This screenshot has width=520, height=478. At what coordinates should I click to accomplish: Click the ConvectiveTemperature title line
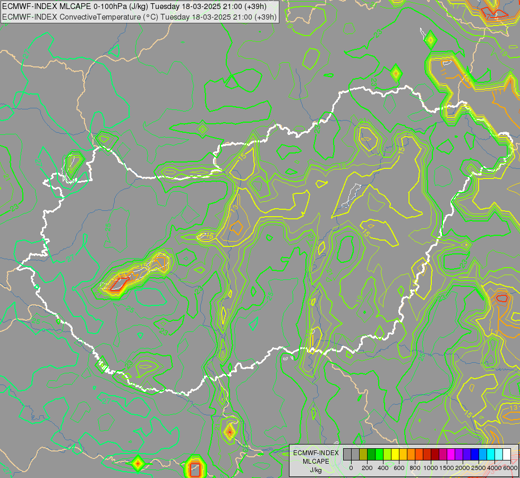click(x=139, y=17)
